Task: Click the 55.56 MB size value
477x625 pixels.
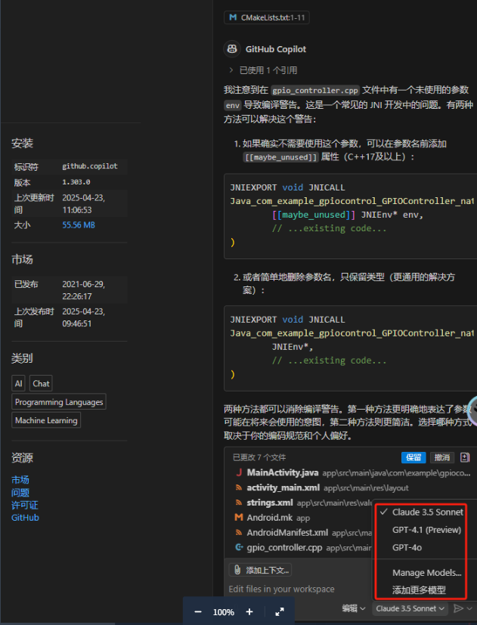Action: click(x=79, y=225)
